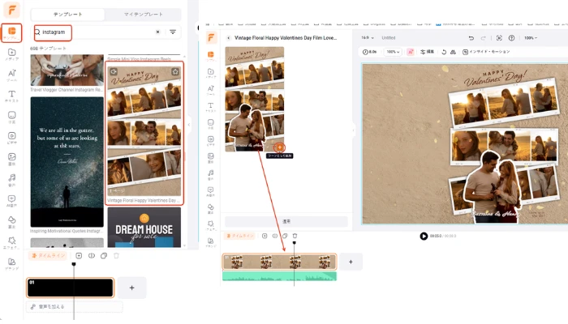Delete clip using timeline trash icon
The width and height of the screenshot is (568, 324).
click(x=295, y=236)
